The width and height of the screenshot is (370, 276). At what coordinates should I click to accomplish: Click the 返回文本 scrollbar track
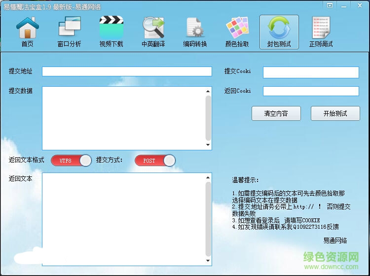click(208, 219)
